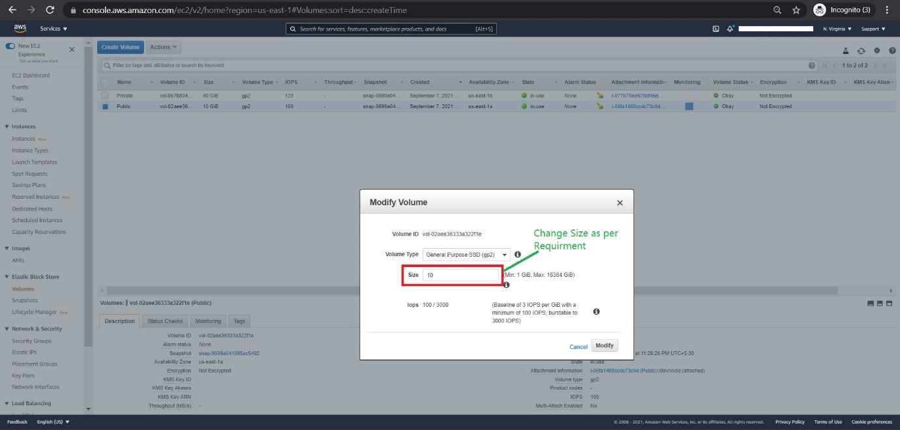Screen dimensions: 900x430
Task: Open Snapshots in the sidebar
Action: [x=25, y=300]
